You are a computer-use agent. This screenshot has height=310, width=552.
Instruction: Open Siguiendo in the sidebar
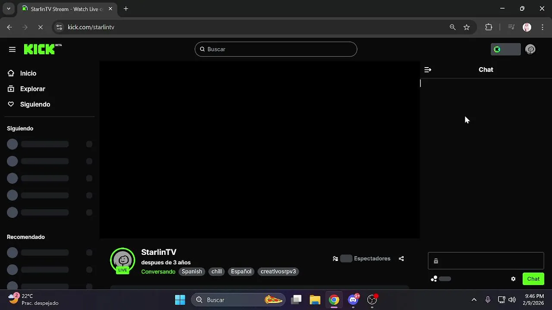(29, 104)
